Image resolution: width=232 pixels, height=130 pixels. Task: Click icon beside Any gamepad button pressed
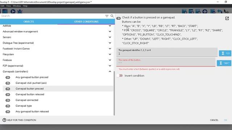[x=8, y=77]
